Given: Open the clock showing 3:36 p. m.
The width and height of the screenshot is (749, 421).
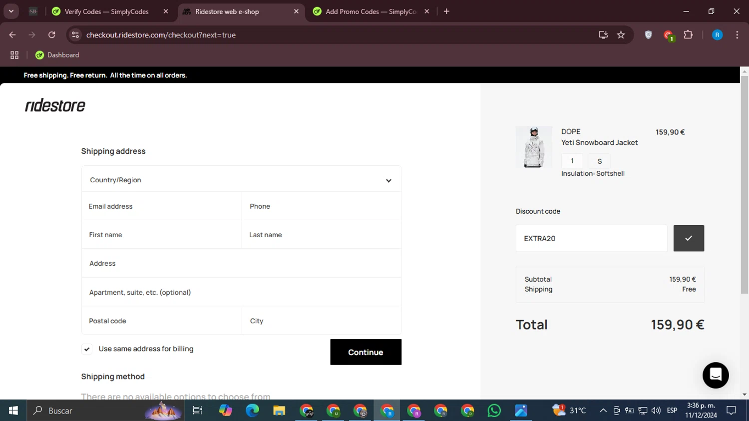Looking at the screenshot, I should click(x=701, y=411).
